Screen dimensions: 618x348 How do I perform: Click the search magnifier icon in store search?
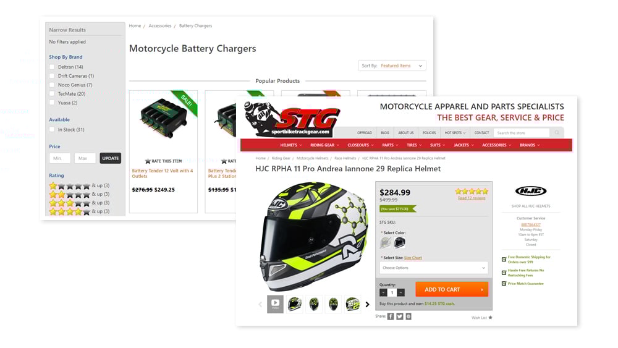pyautogui.click(x=557, y=133)
